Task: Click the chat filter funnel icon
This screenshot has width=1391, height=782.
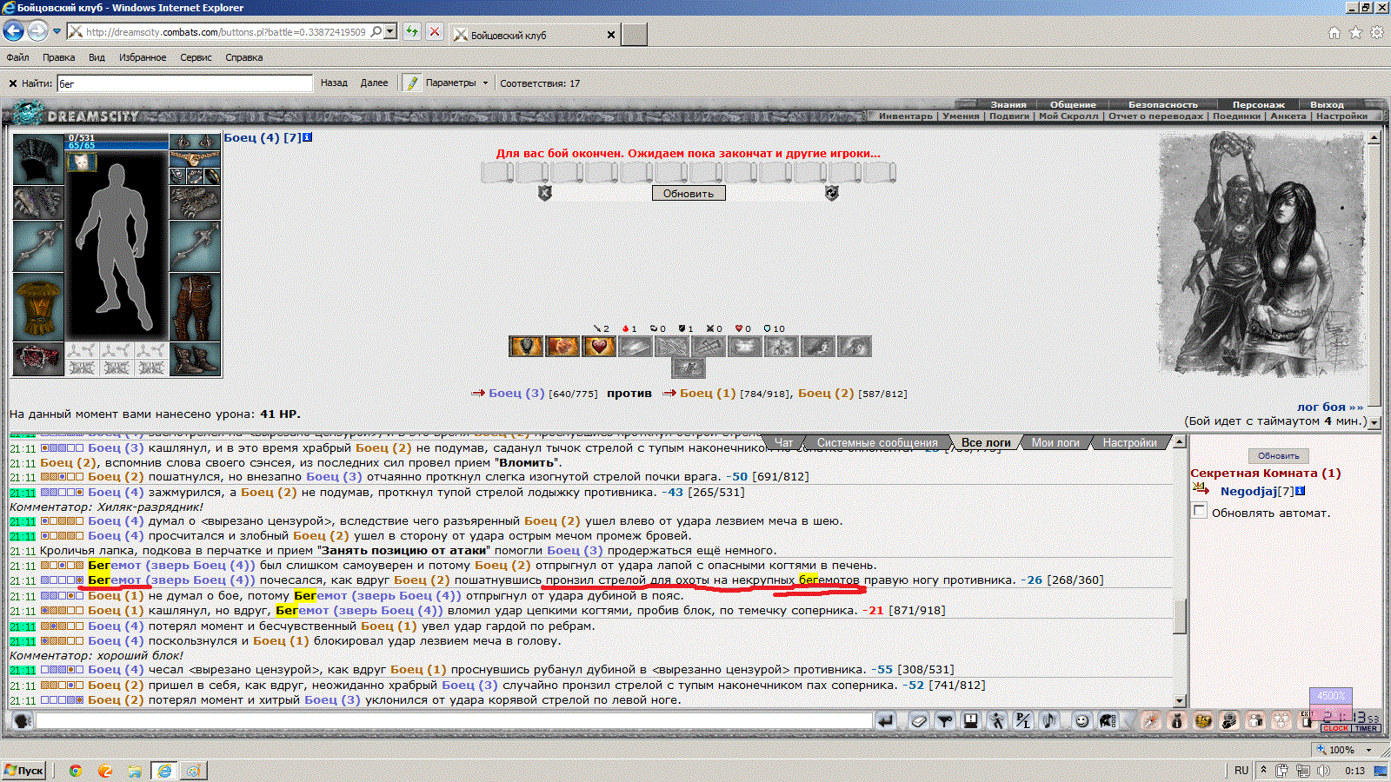Action: coord(945,720)
